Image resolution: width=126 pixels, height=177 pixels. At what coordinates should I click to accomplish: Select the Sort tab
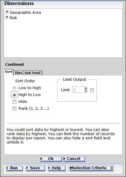(9, 72)
